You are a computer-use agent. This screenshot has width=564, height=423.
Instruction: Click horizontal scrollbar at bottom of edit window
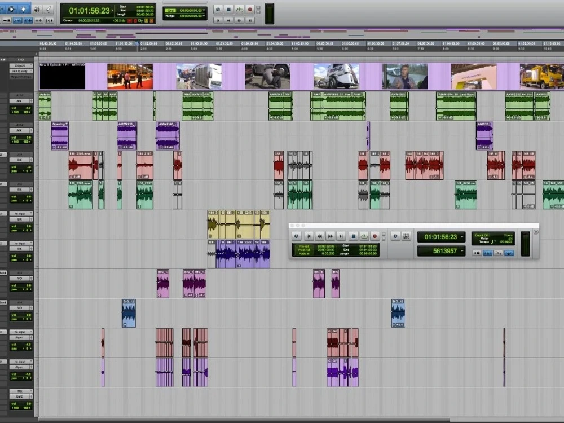244,420
